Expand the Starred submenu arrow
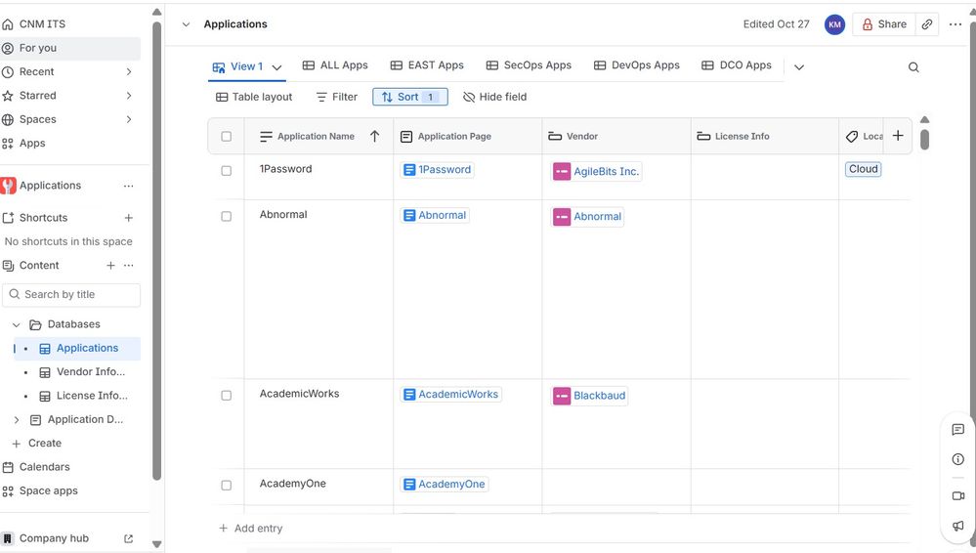976x553 pixels. coord(129,96)
